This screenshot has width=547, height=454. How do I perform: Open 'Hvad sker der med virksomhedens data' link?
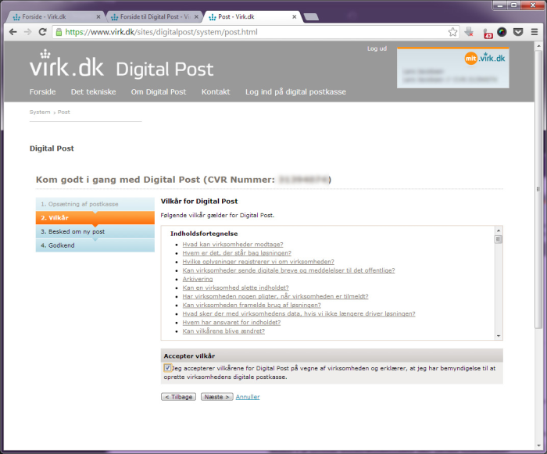299,313
